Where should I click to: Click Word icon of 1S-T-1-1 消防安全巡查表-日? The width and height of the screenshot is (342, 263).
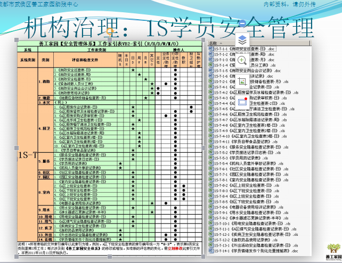point(211,48)
